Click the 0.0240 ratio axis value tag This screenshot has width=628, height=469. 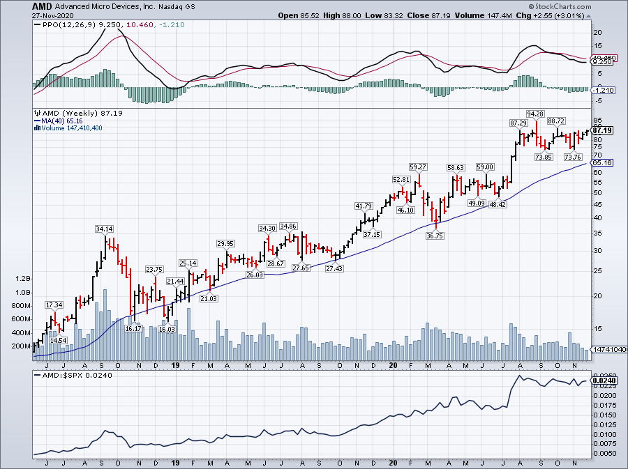[605, 380]
